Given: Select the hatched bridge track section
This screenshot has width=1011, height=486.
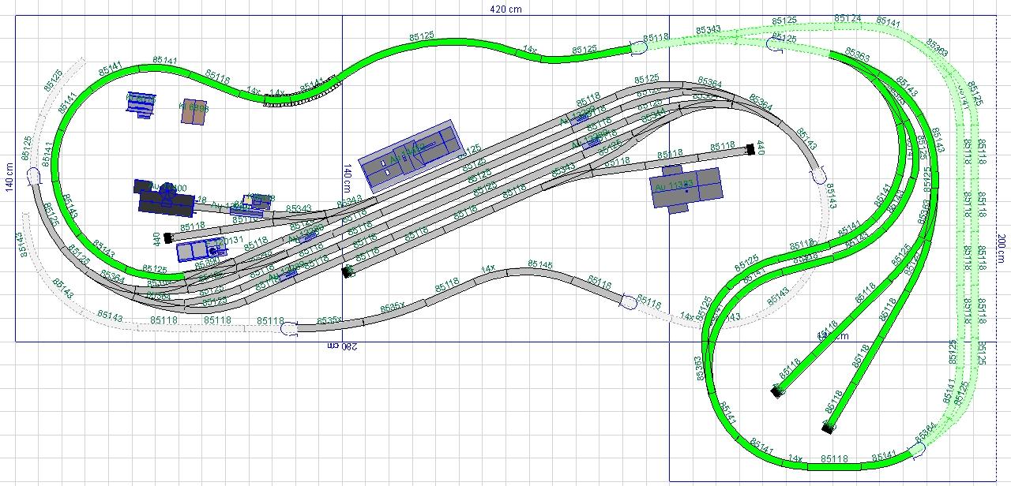Looking at the screenshot, I should [x=300, y=92].
